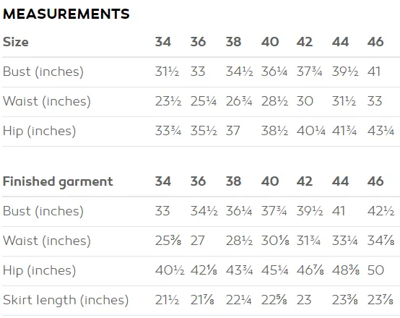
Task: Click the finished Hip value 50
Action: tap(375, 270)
